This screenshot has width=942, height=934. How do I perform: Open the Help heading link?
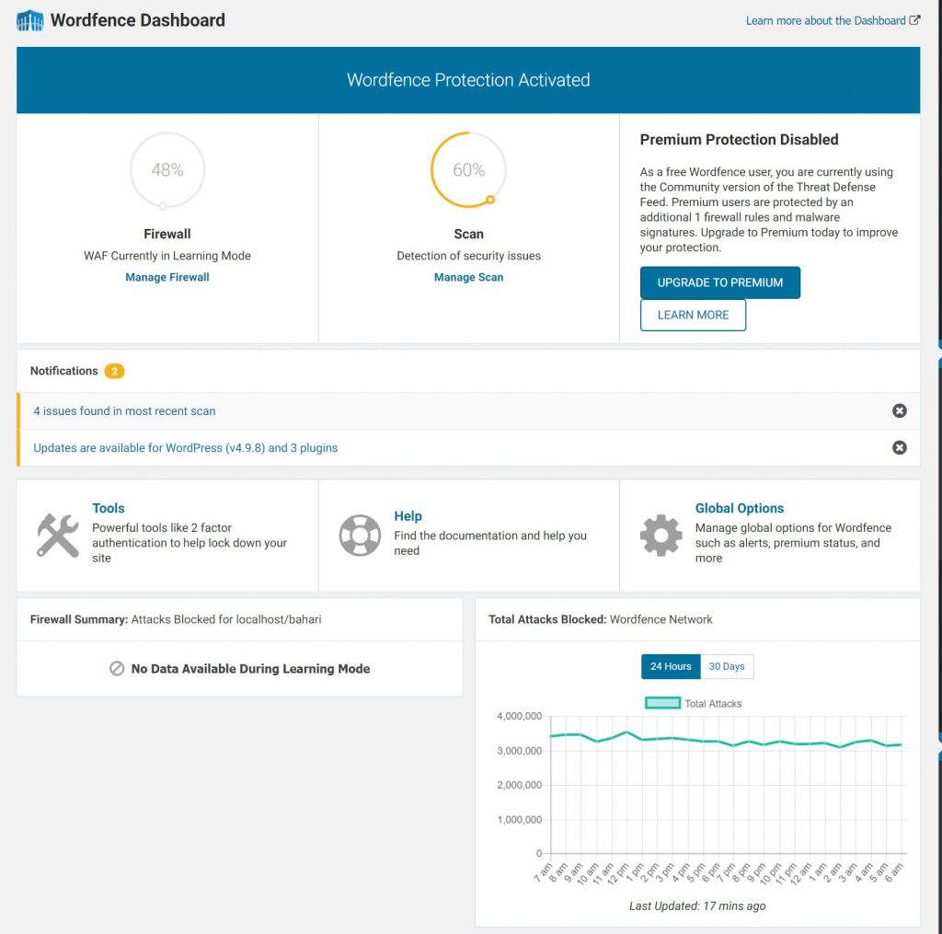point(408,515)
